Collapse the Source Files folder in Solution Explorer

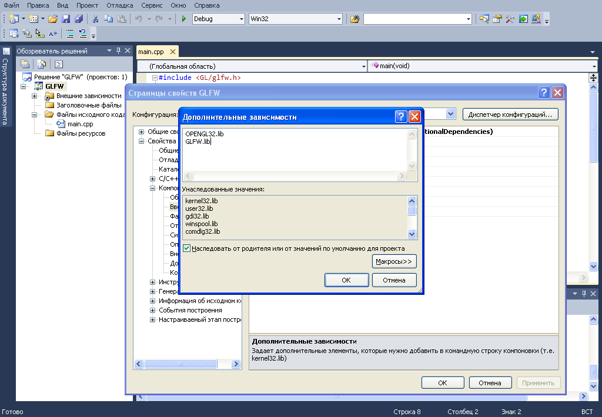[x=35, y=115]
